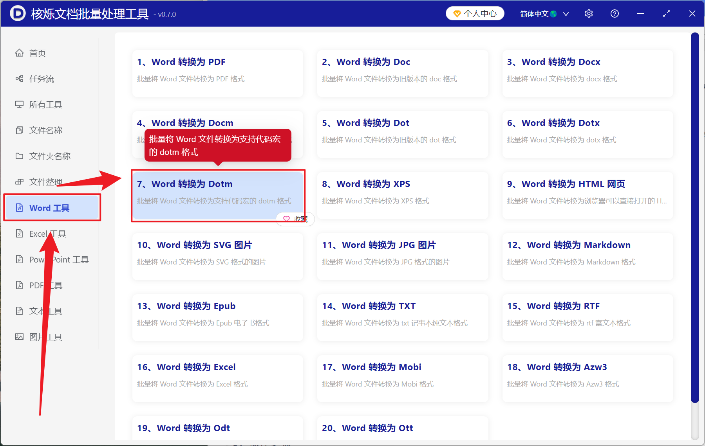Open the 个人中心 button
Image resolution: width=705 pixels, height=446 pixels.
point(475,14)
